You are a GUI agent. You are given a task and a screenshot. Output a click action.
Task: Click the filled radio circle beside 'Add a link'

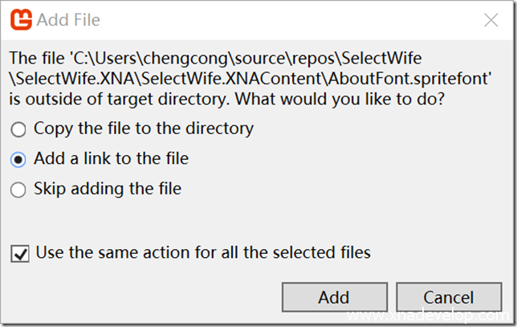[x=18, y=159]
